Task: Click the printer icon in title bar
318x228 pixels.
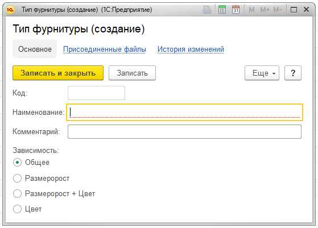Action: click(x=207, y=10)
